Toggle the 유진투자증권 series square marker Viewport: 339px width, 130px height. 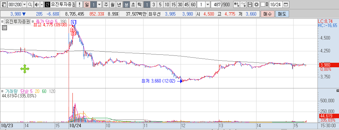2,21
